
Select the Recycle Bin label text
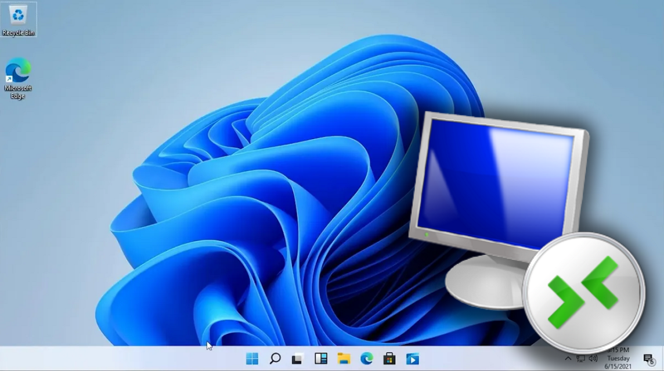pyautogui.click(x=19, y=32)
